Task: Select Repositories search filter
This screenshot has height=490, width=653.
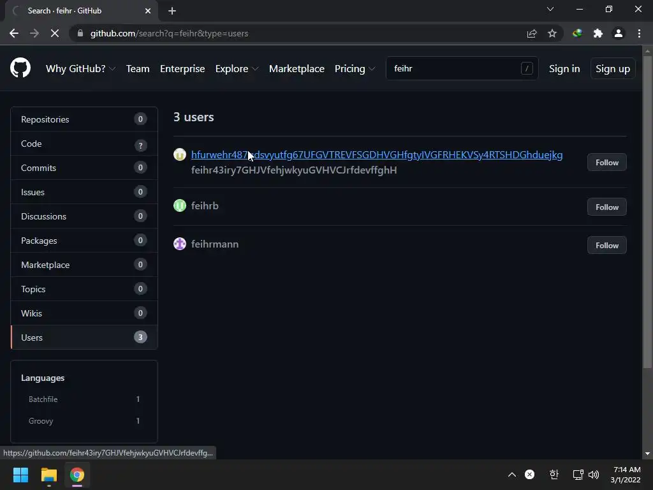Action: [x=84, y=119]
